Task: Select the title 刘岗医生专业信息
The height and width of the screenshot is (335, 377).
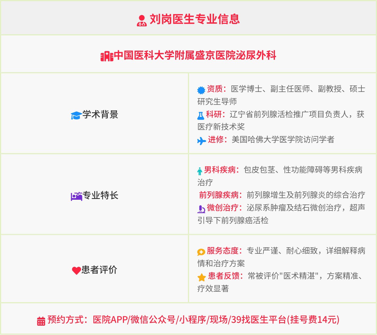Action: (x=195, y=20)
